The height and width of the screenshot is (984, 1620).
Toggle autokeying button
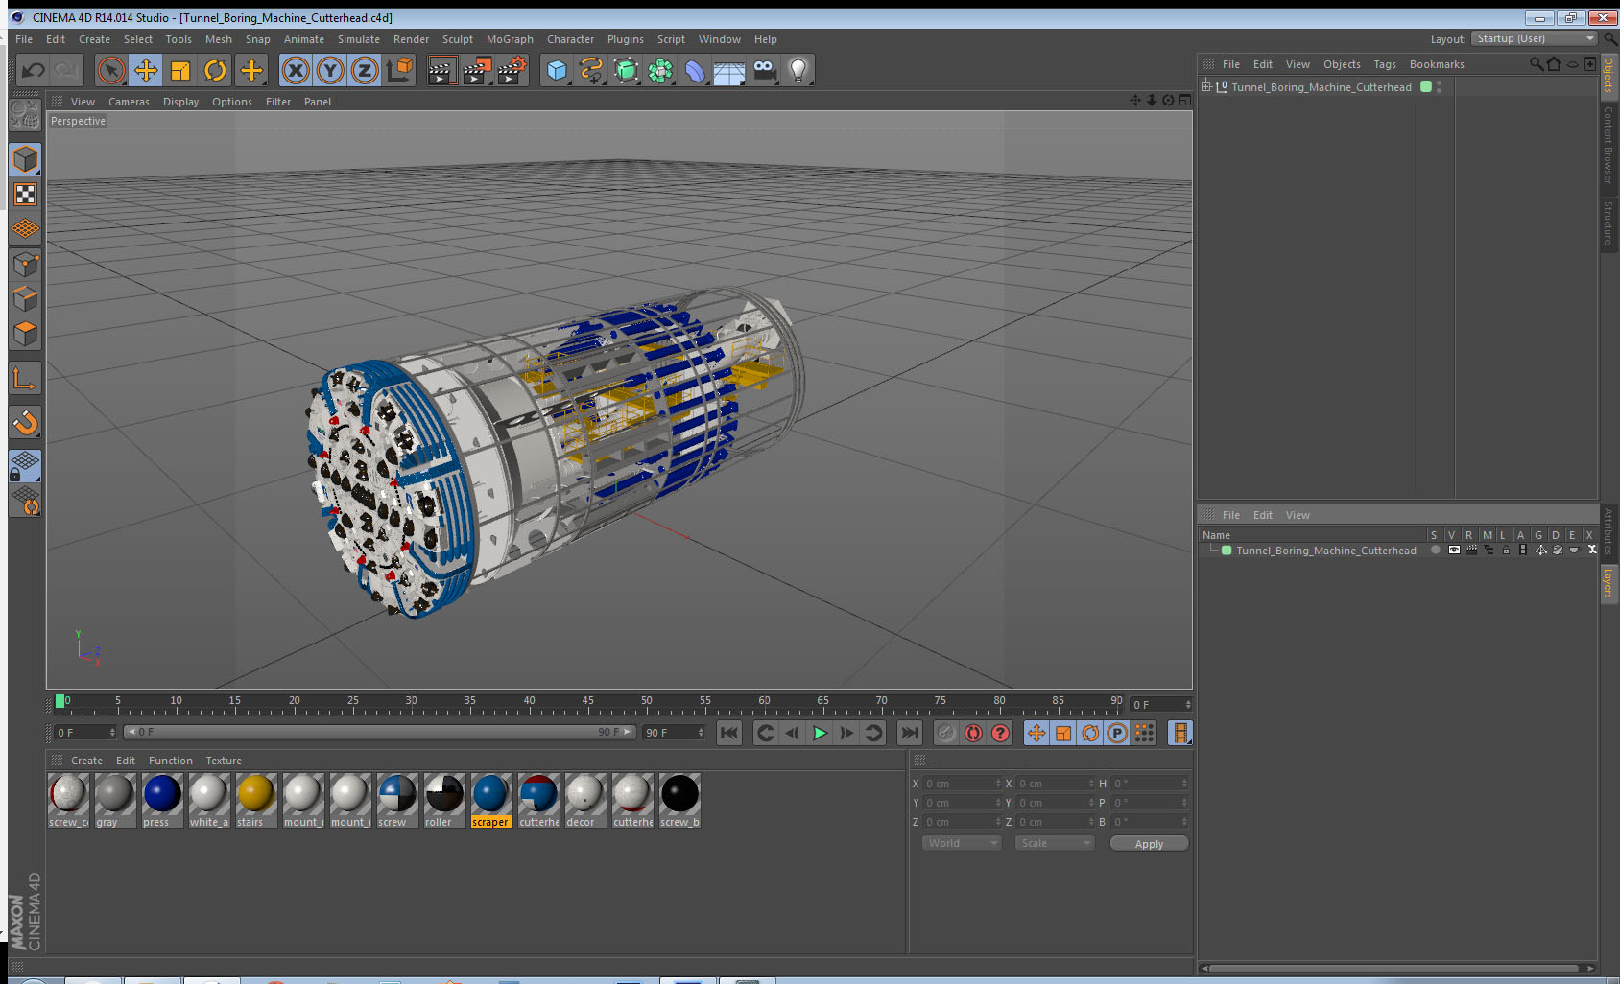coord(973,734)
